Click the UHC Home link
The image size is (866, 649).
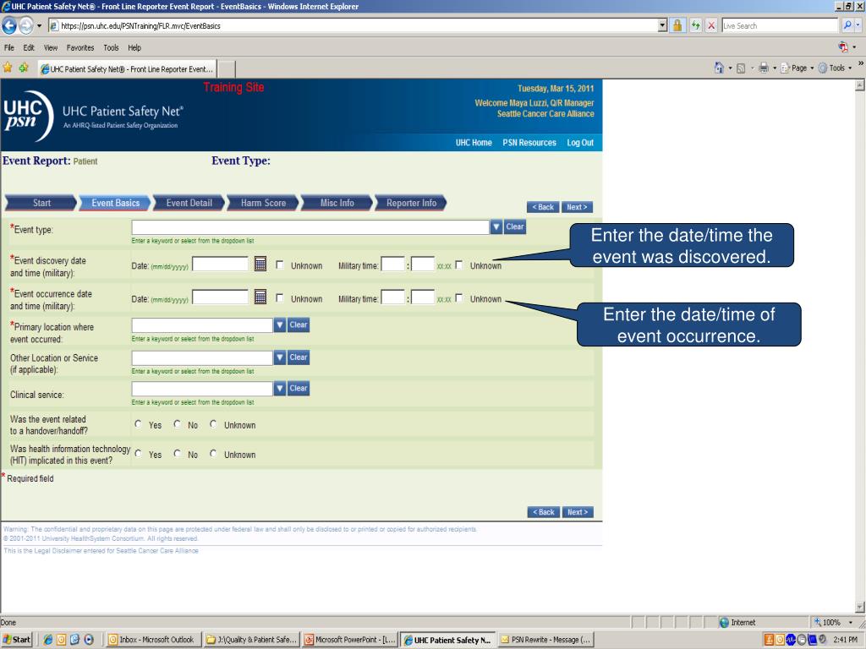click(474, 142)
